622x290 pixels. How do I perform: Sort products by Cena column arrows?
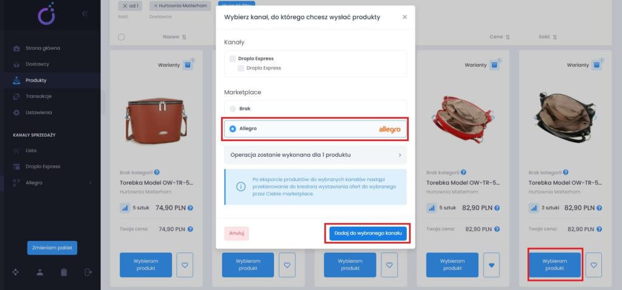pyautogui.click(x=508, y=37)
